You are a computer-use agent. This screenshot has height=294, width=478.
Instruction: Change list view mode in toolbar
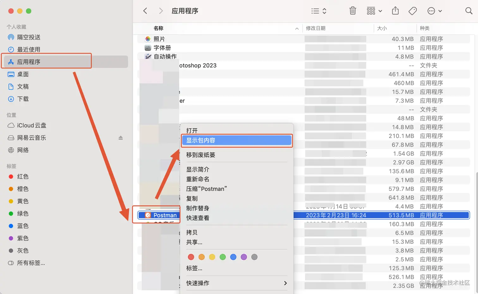(319, 11)
